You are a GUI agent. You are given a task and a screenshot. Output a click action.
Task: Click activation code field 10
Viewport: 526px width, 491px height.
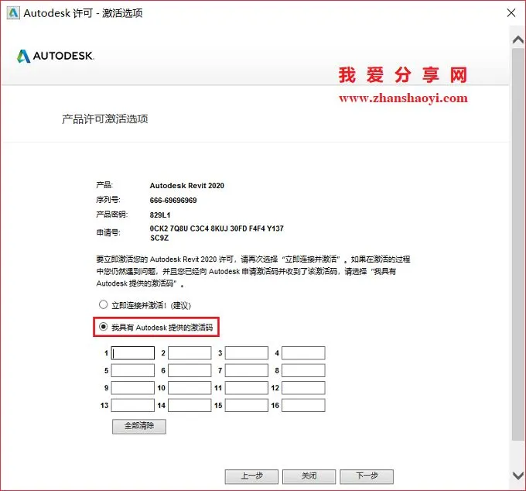[190, 388]
